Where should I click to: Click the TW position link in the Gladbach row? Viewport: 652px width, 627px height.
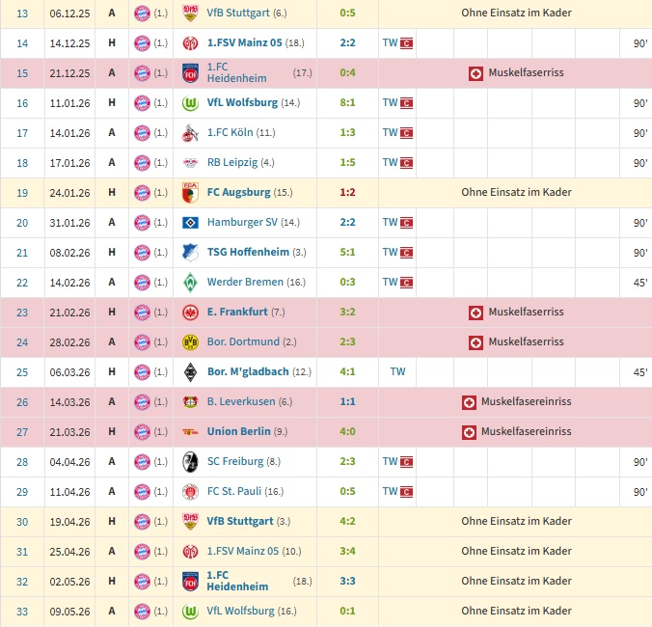(397, 371)
